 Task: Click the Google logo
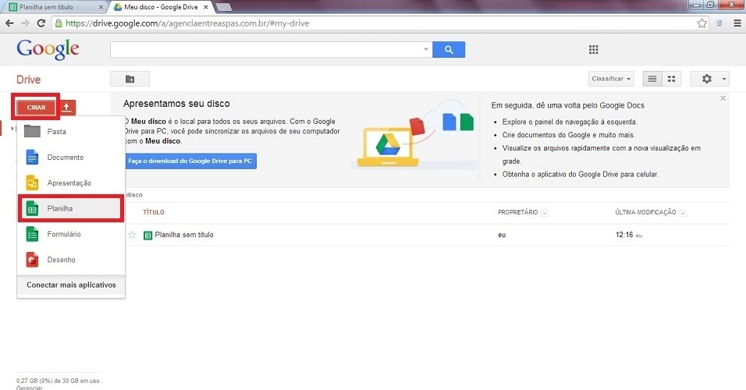tap(48, 49)
